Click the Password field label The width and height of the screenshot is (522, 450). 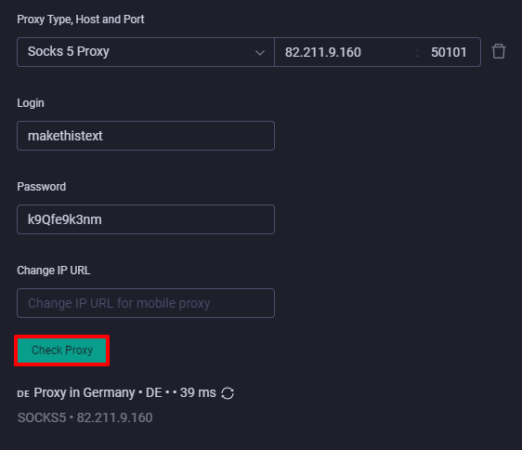pyautogui.click(x=41, y=187)
